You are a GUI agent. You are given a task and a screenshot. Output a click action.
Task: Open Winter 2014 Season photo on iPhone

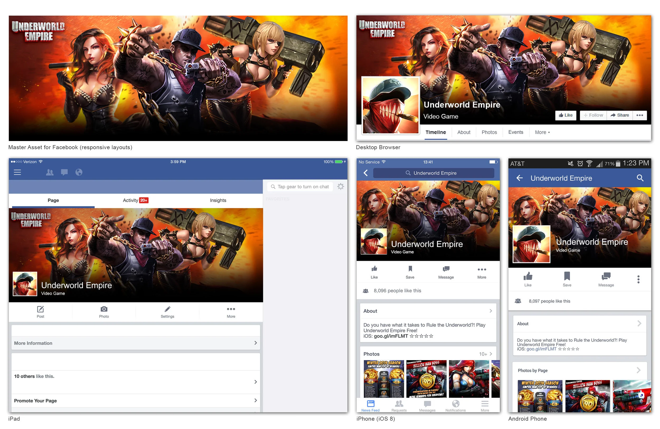(x=384, y=379)
